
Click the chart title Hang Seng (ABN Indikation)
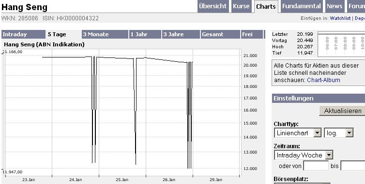pyautogui.click(x=44, y=44)
